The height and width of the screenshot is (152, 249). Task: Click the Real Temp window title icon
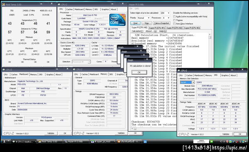pos(3,5)
